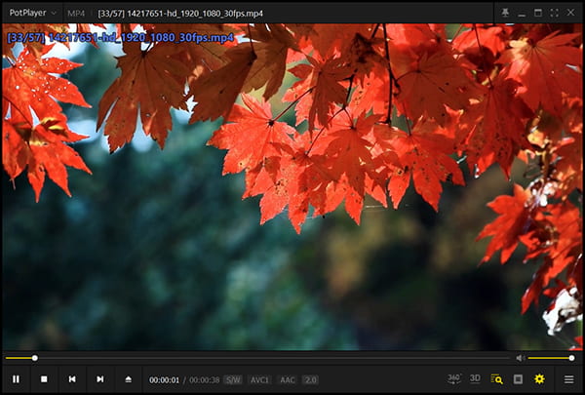Viewport: 585px width, 395px height.
Task: Mute audio using the speaker icon
Action: pyautogui.click(x=520, y=358)
